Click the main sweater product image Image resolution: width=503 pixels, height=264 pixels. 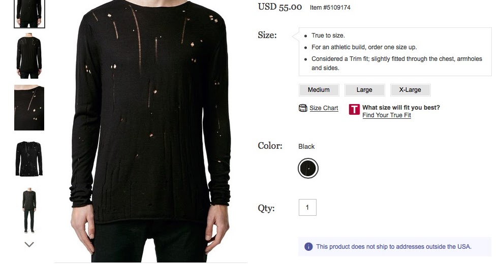(x=151, y=131)
